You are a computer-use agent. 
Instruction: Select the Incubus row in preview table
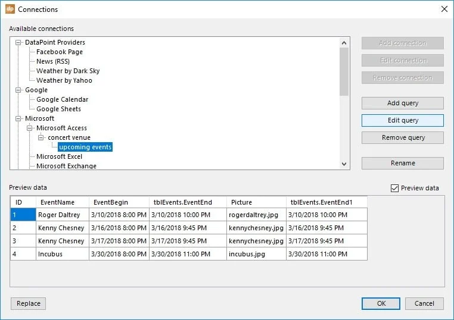[x=189, y=254]
